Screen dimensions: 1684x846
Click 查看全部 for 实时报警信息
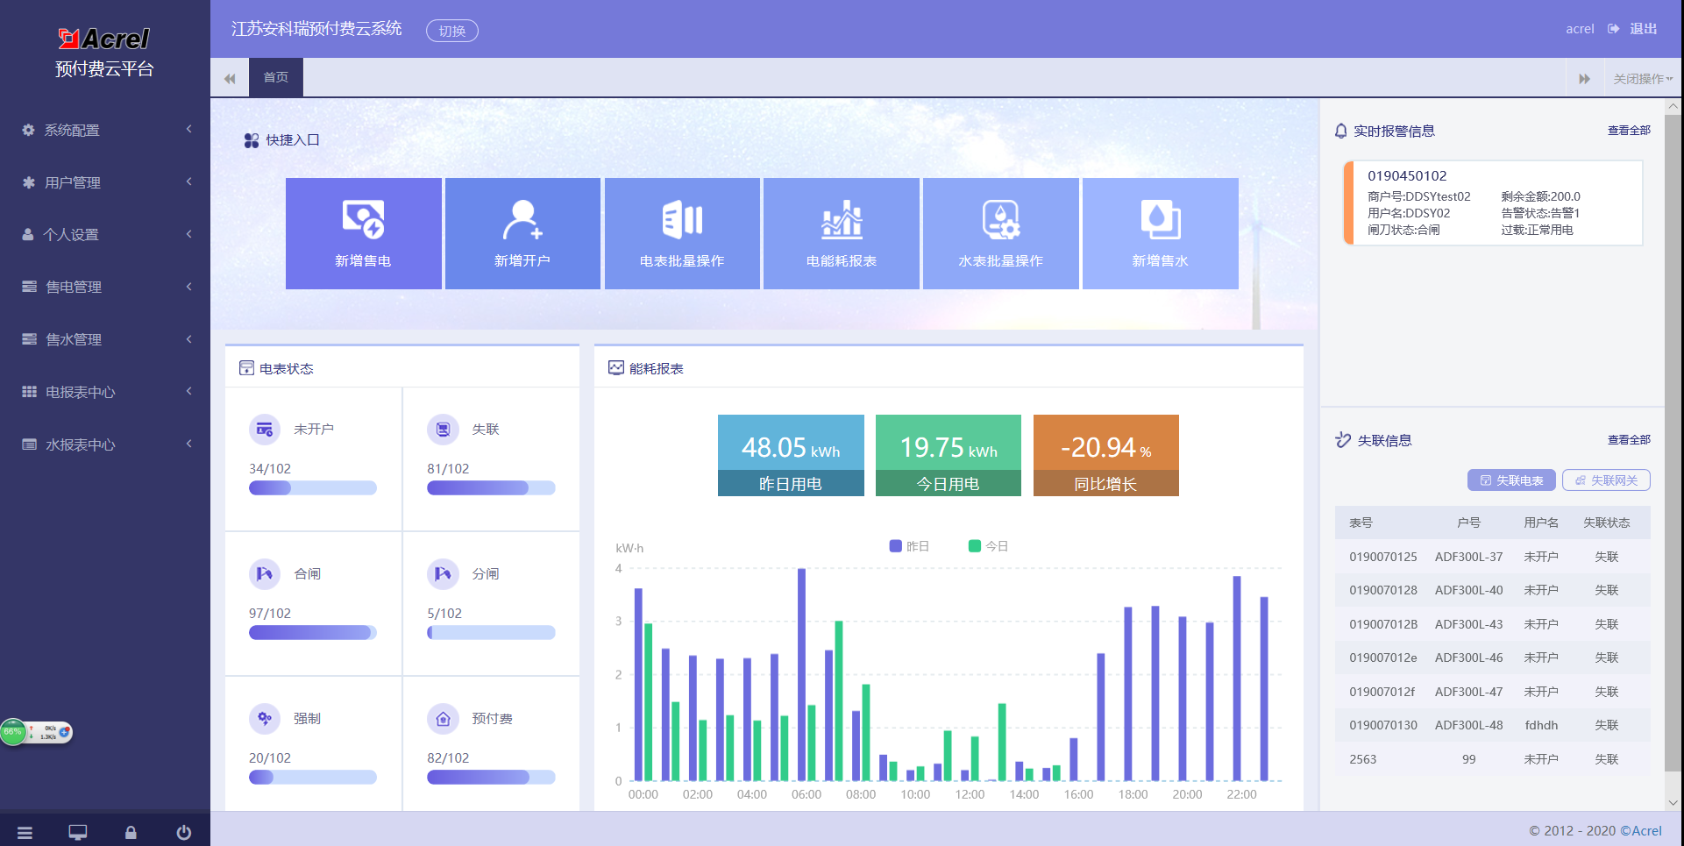coord(1628,131)
